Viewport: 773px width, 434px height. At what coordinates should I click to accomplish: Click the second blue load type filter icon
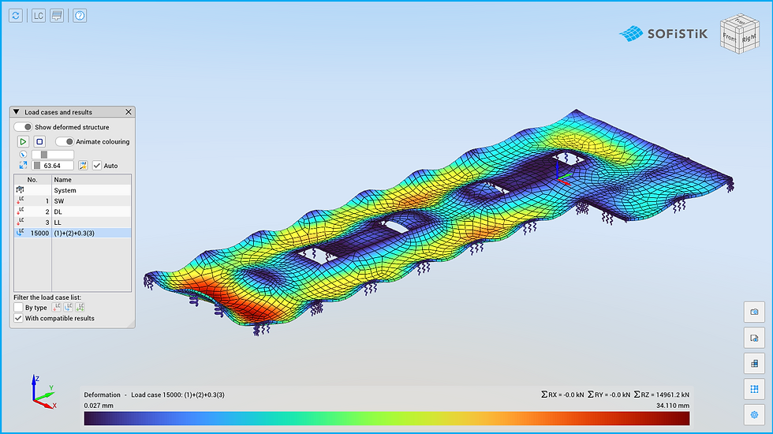point(68,307)
